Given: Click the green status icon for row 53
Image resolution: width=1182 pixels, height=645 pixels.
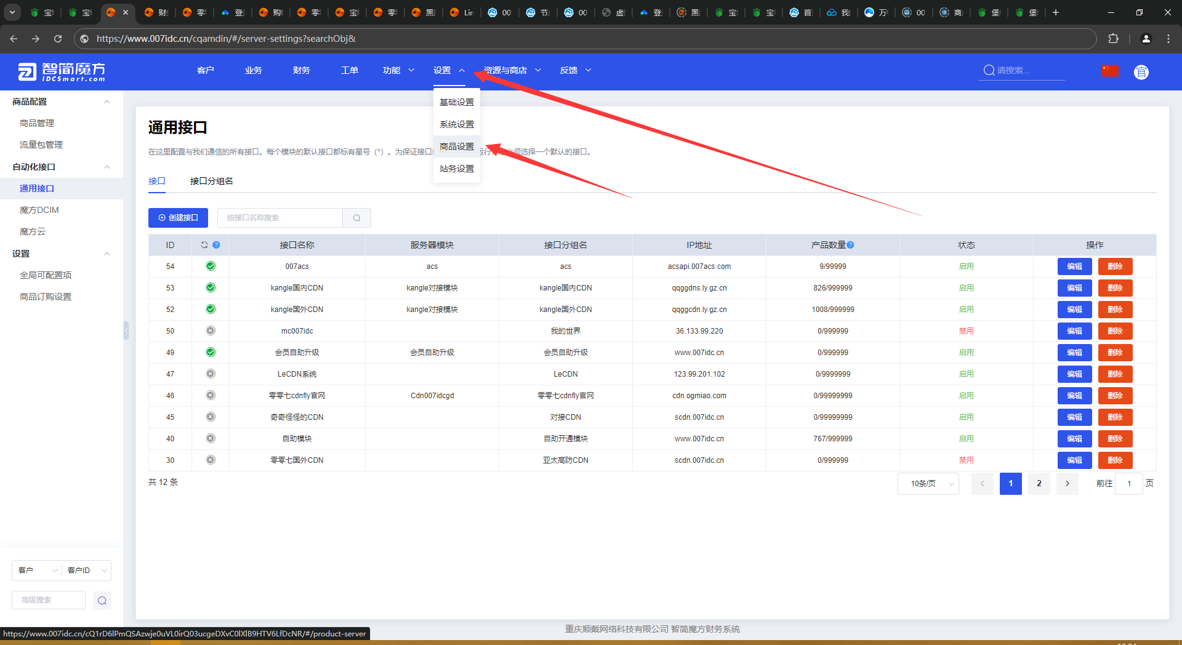Looking at the screenshot, I should (211, 287).
